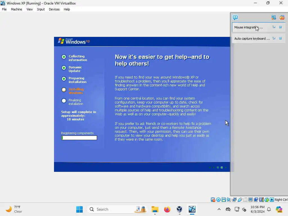Click the Dynamic Update setup step
The image size is (288, 216).
[72, 69]
